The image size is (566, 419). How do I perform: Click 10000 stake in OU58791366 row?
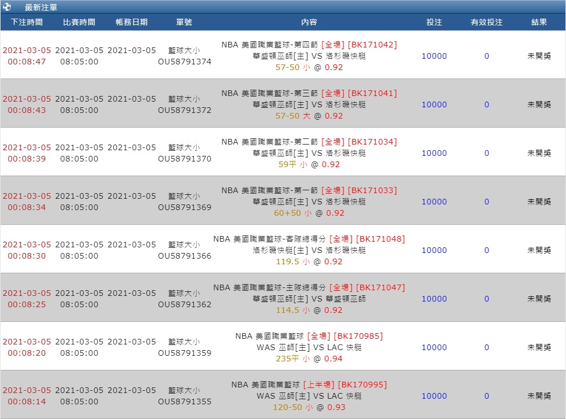point(434,250)
